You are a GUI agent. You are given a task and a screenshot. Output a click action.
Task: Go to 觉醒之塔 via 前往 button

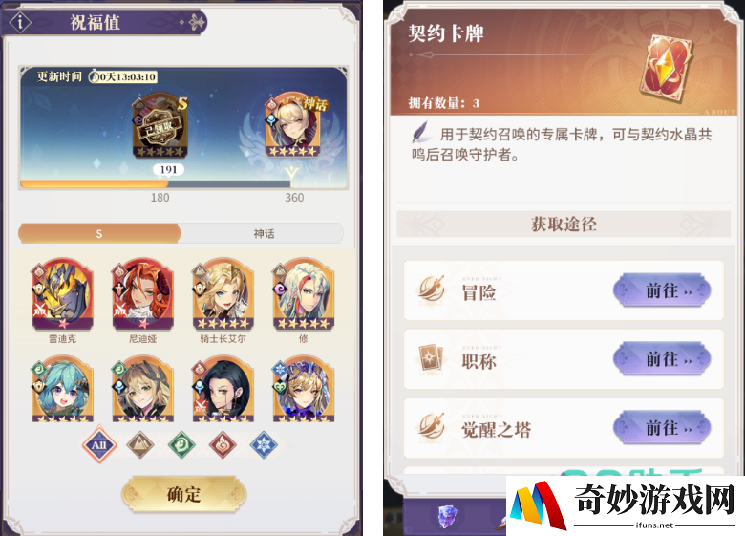click(662, 429)
